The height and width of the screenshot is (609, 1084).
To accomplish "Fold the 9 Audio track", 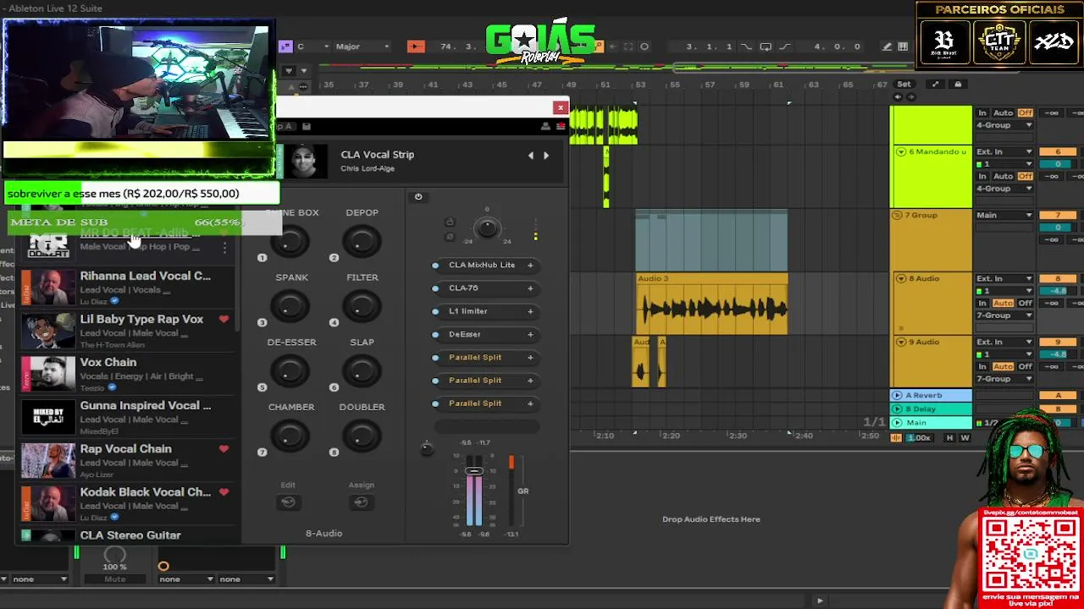I will pos(900,343).
